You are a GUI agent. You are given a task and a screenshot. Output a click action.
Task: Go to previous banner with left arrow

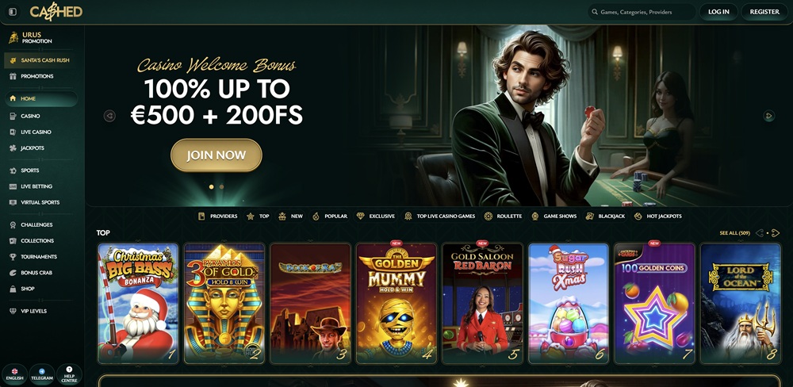click(109, 116)
